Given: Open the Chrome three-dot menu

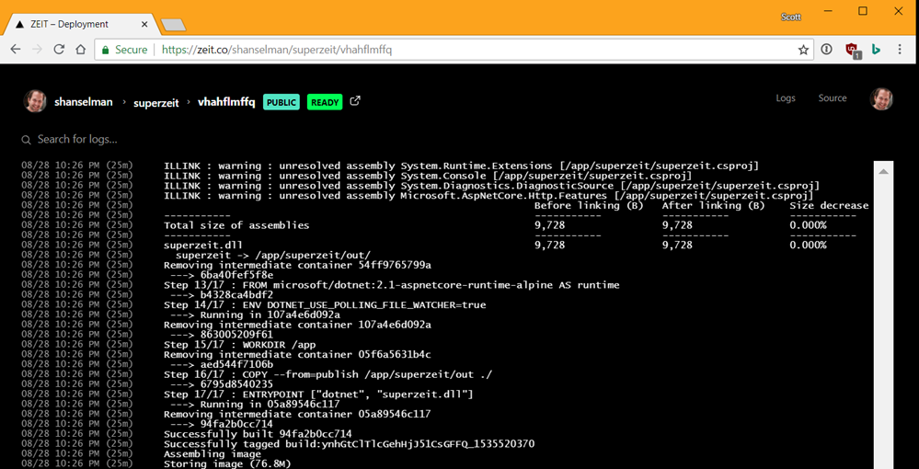Looking at the screenshot, I should (x=900, y=50).
